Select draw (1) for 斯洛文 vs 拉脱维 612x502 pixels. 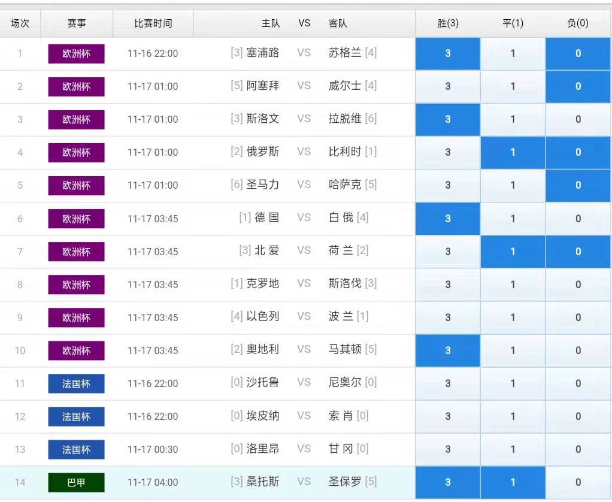[x=513, y=119]
